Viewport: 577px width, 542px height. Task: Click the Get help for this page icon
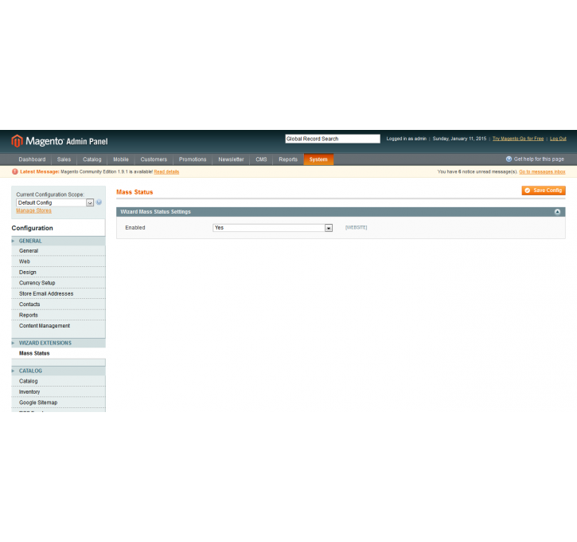pyautogui.click(x=509, y=159)
